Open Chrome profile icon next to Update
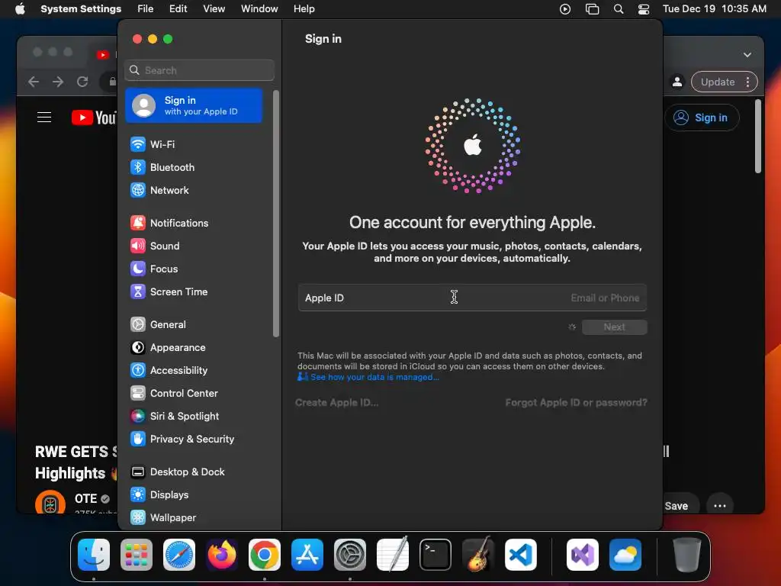781x586 pixels. tap(677, 82)
